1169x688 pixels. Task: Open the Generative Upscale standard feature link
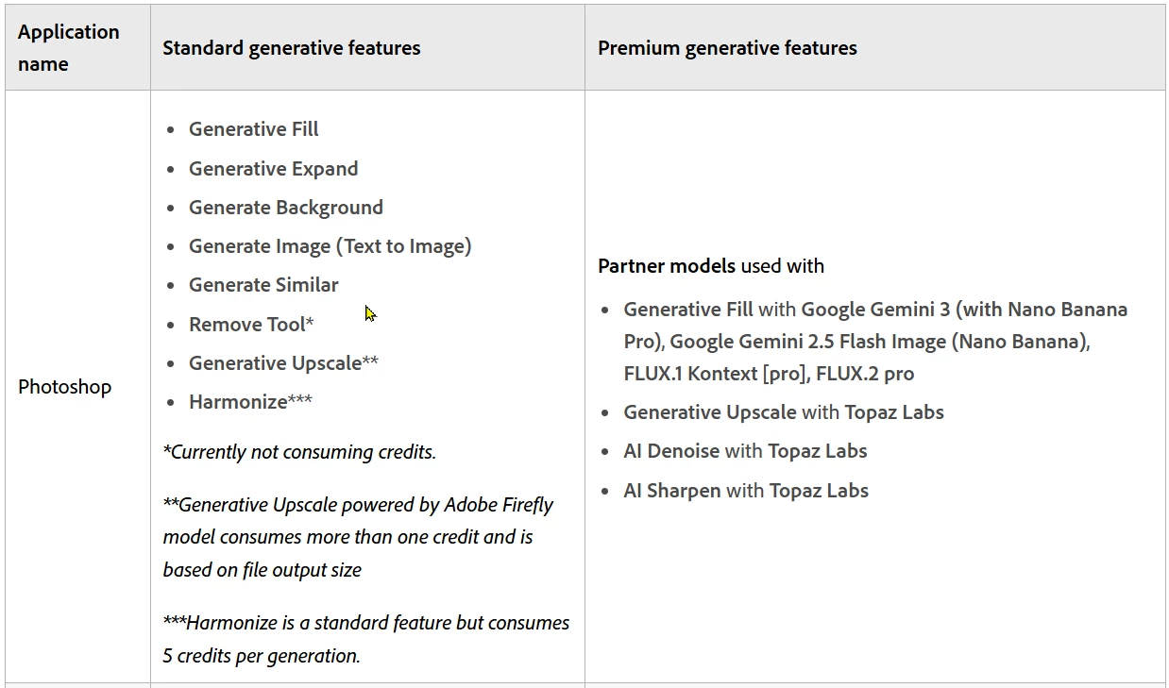click(275, 363)
